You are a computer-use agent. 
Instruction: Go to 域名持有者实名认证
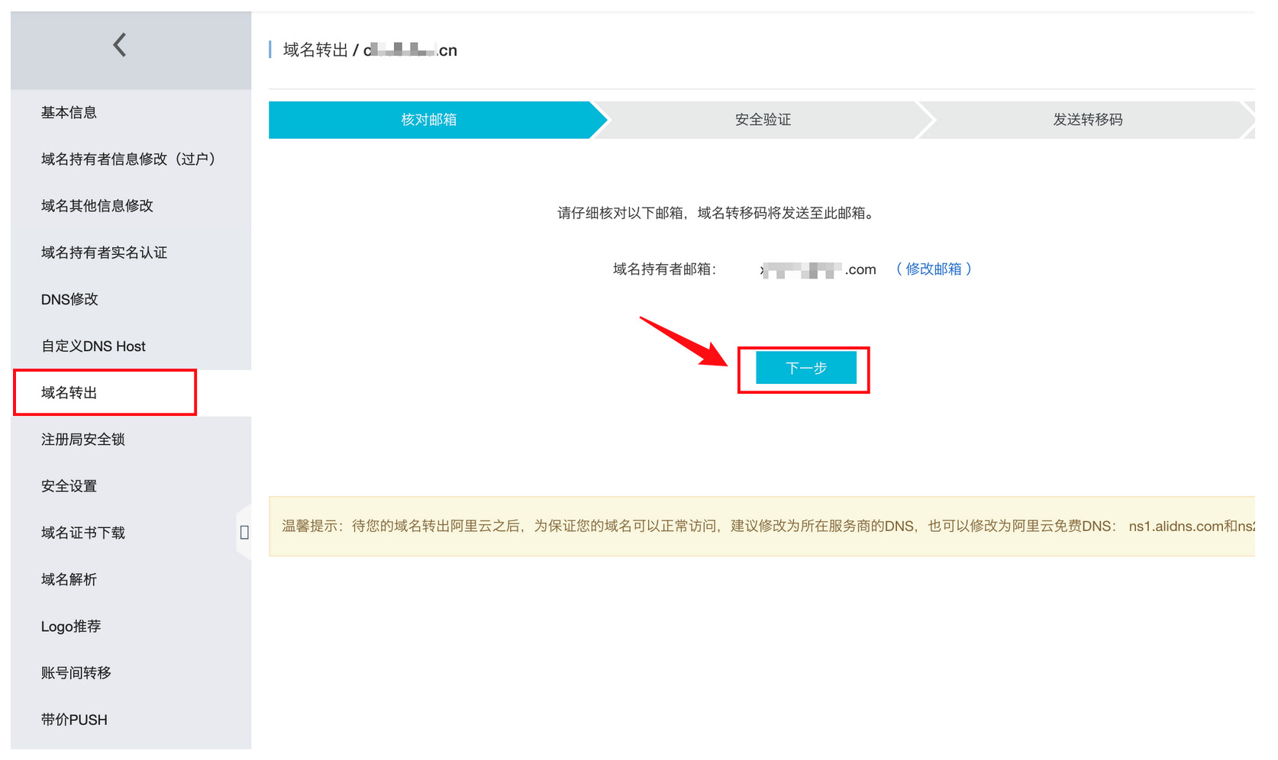104,253
